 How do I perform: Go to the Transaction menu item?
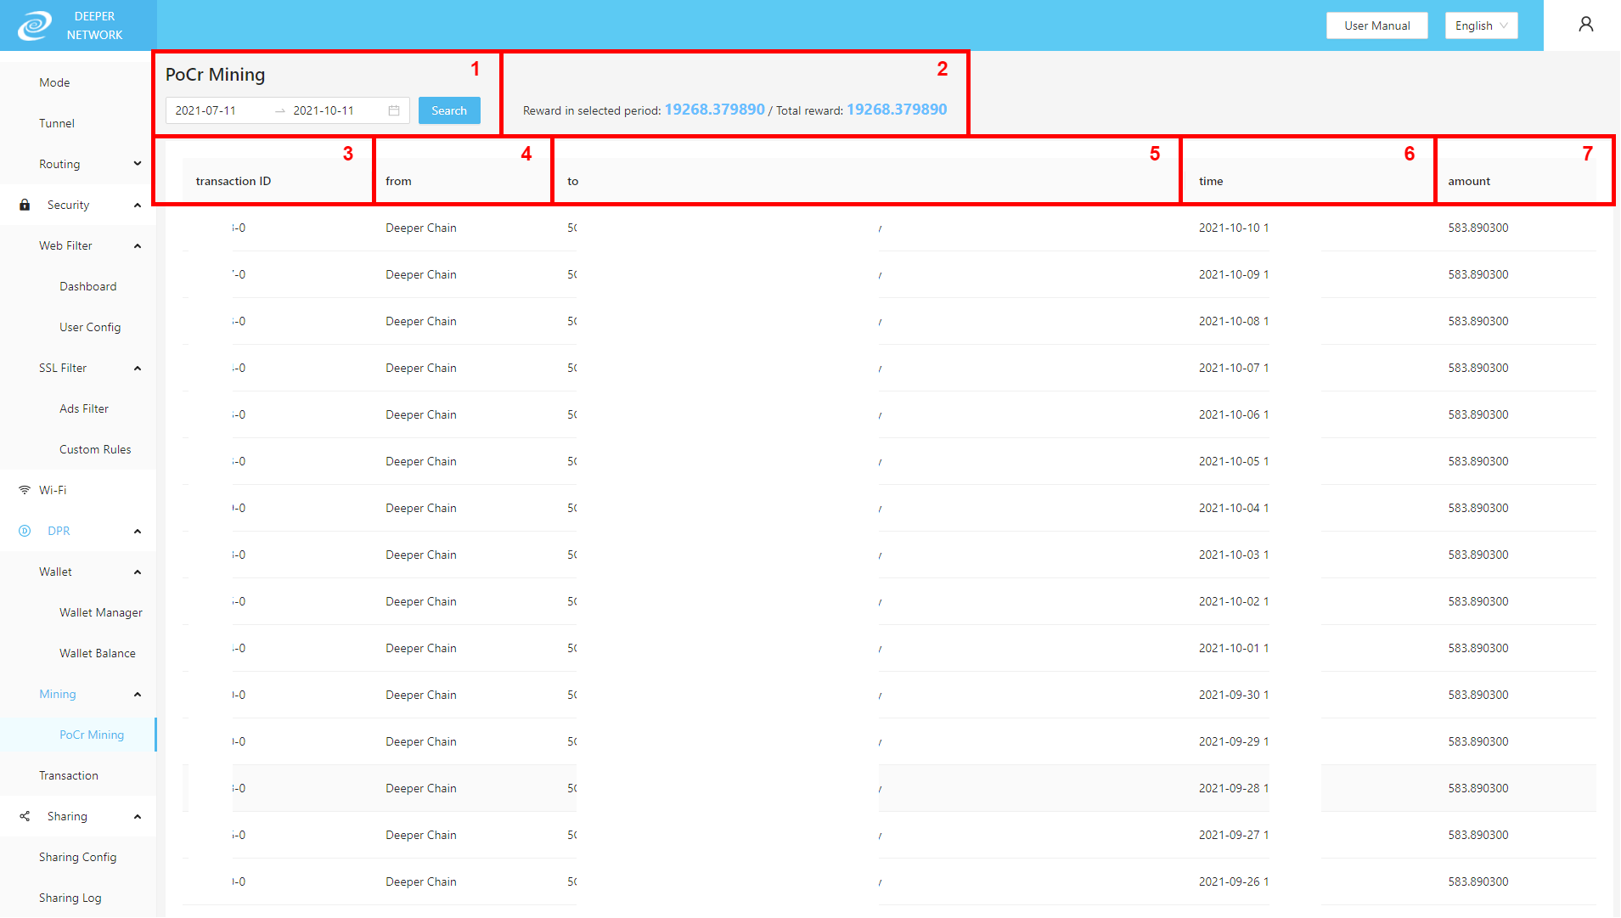(x=68, y=775)
